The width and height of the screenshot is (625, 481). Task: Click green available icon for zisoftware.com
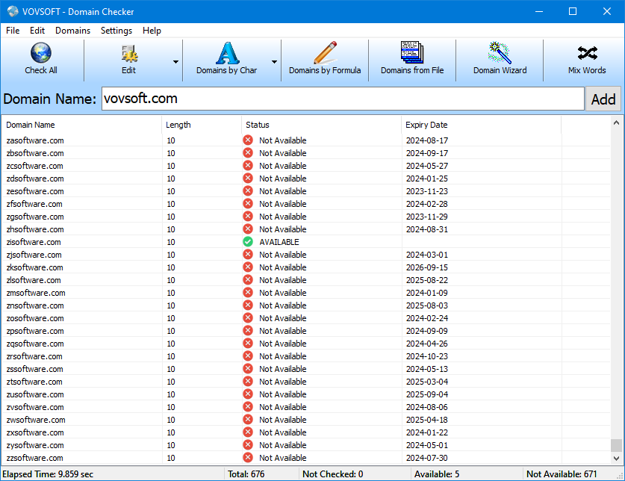[248, 242]
